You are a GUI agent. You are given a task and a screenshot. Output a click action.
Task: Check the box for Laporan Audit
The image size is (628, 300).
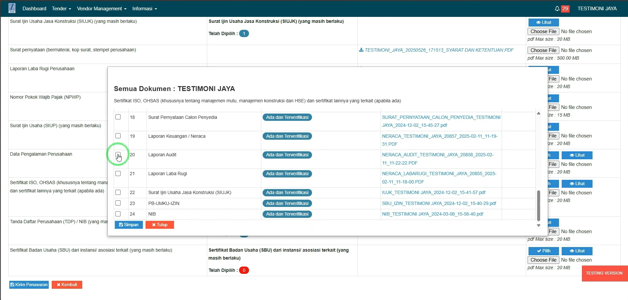[x=118, y=155]
